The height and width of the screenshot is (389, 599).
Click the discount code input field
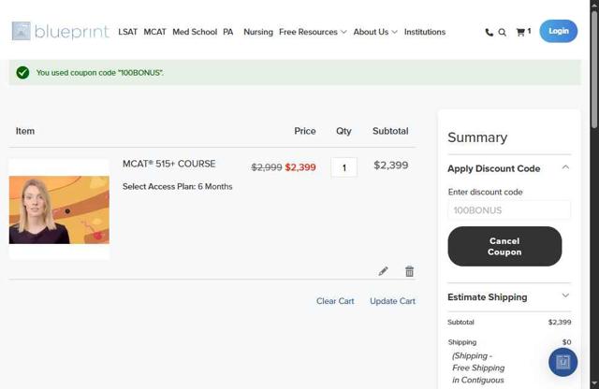point(509,210)
